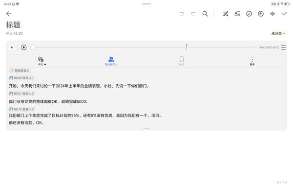This screenshot has width=293, height=188.
Task: Open the 未分类 category dropdown
Action: pos(278,33)
